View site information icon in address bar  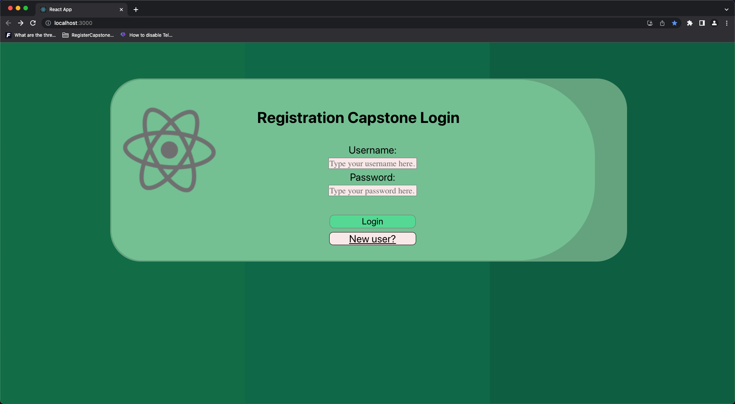48,23
